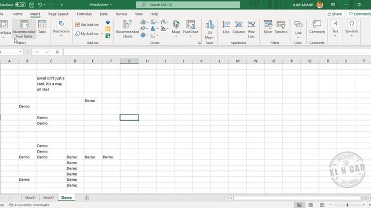Screen dimensions: 371x208
Task: Insert a Combo chart
Action: 165,28
